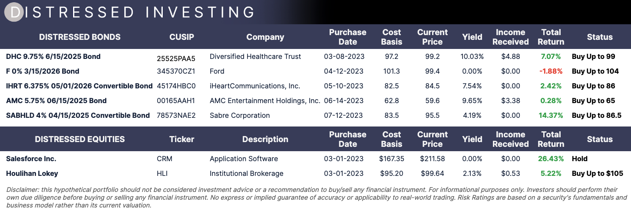Click the -1.88% Ford total return value
This screenshot has width=631, height=214.
point(551,71)
